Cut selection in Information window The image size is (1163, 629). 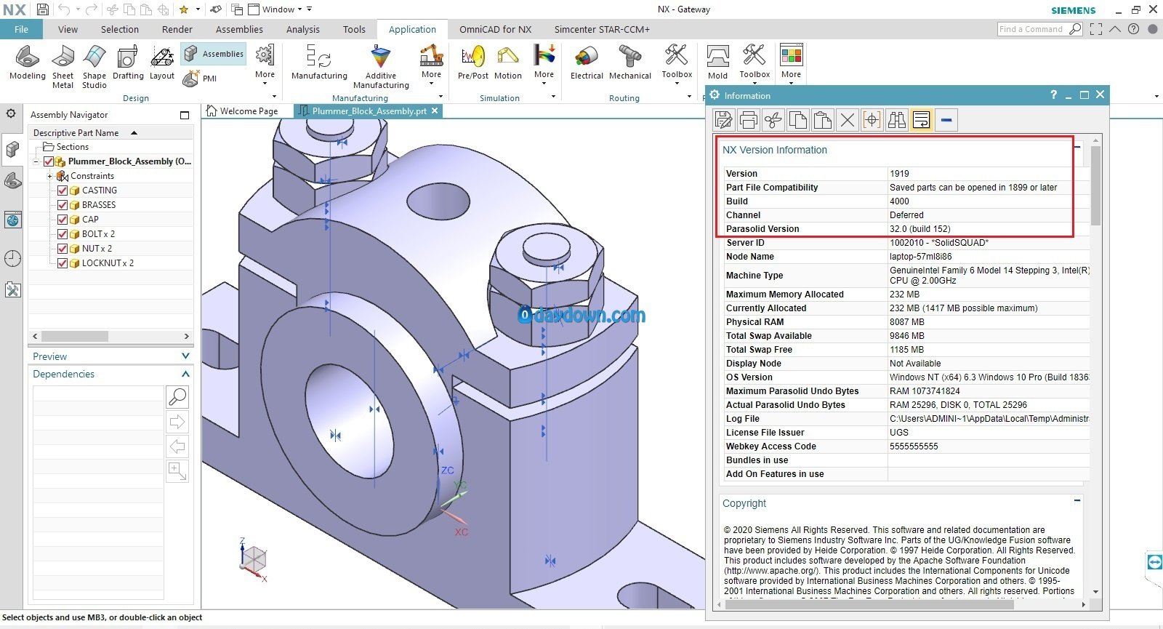pyautogui.click(x=773, y=120)
